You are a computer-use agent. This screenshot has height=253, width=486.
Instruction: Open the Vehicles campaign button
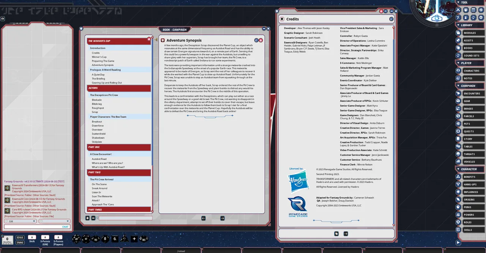470,162
